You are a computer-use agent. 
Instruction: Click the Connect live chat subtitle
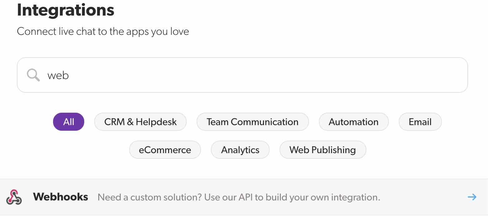tap(103, 31)
